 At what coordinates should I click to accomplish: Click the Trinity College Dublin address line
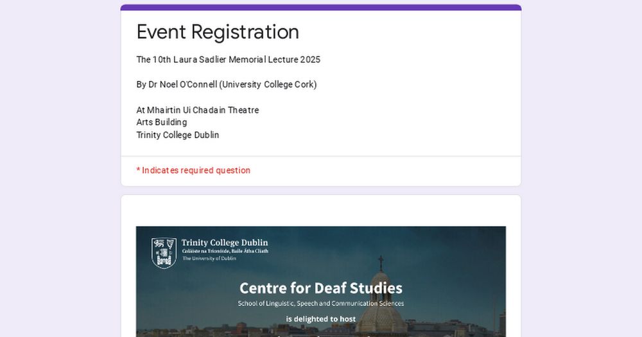click(x=178, y=135)
